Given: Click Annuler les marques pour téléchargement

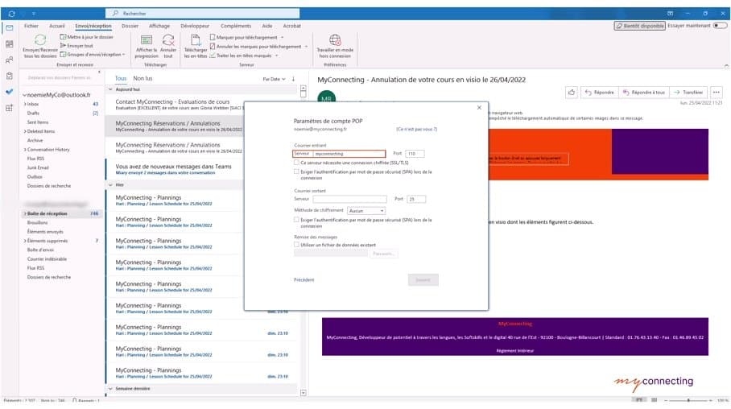Looking at the screenshot, I should (x=258, y=47).
